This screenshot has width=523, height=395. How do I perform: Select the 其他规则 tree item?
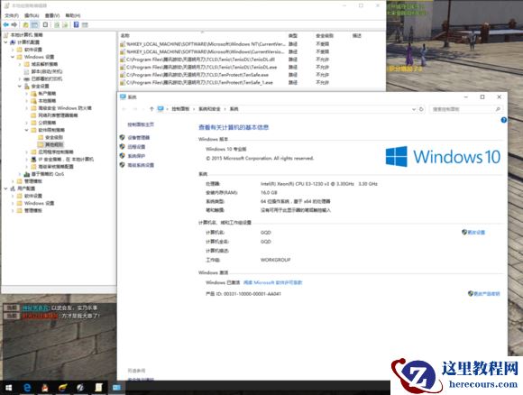(x=54, y=145)
